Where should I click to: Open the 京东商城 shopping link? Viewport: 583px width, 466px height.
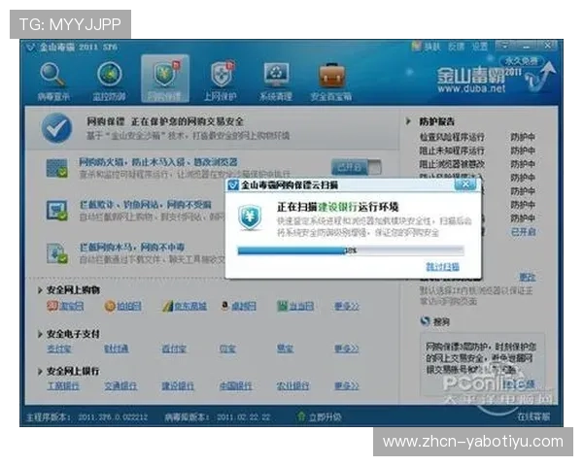pos(190,306)
